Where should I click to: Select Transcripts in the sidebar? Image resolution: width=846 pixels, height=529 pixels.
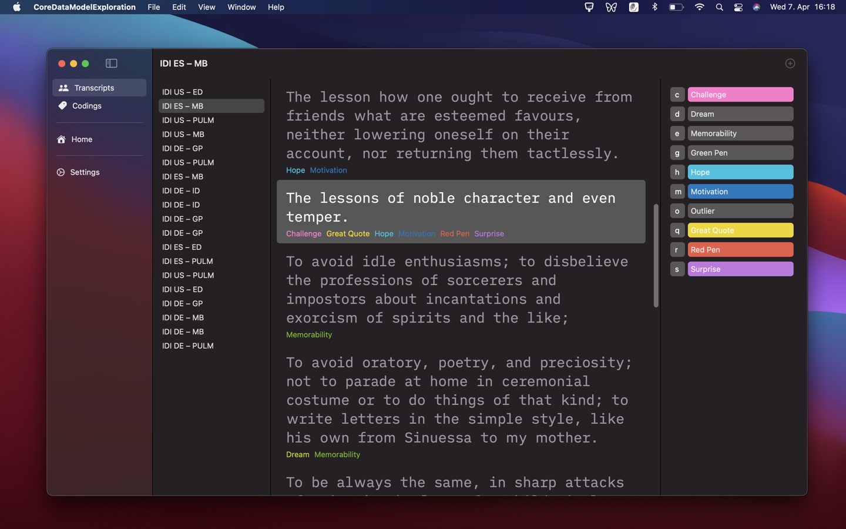[x=99, y=88]
